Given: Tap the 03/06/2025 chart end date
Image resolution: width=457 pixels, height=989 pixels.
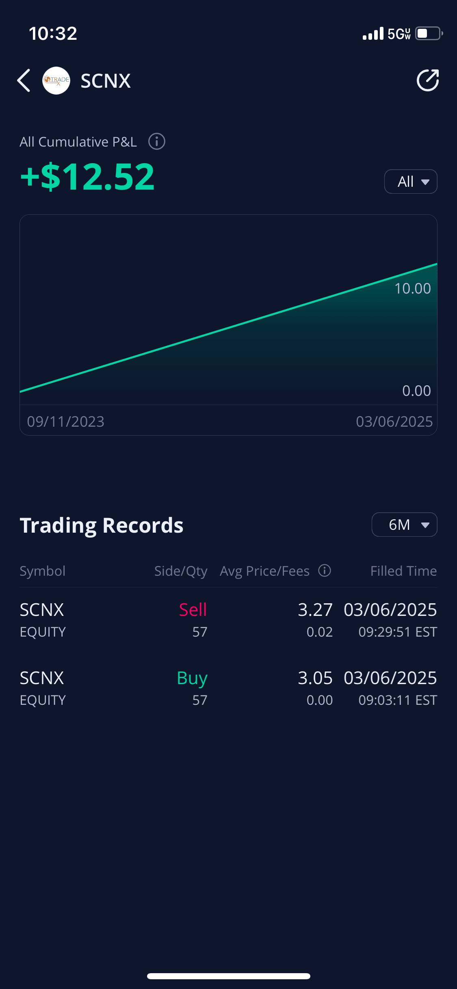Looking at the screenshot, I should pos(394,421).
